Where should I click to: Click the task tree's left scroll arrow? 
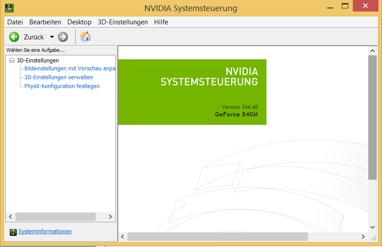[x=11, y=216]
